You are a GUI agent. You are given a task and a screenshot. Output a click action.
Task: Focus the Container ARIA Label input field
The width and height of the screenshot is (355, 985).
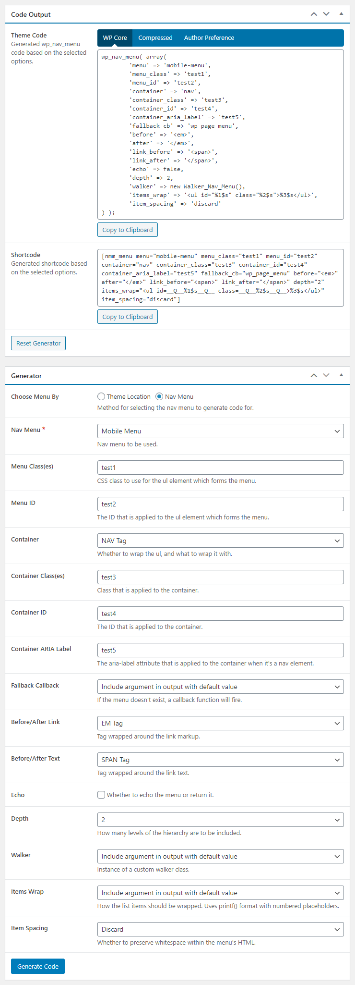(x=221, y=650)
